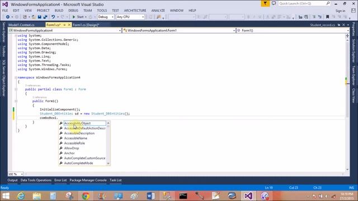Open the Package Manager Console tab

88,180
